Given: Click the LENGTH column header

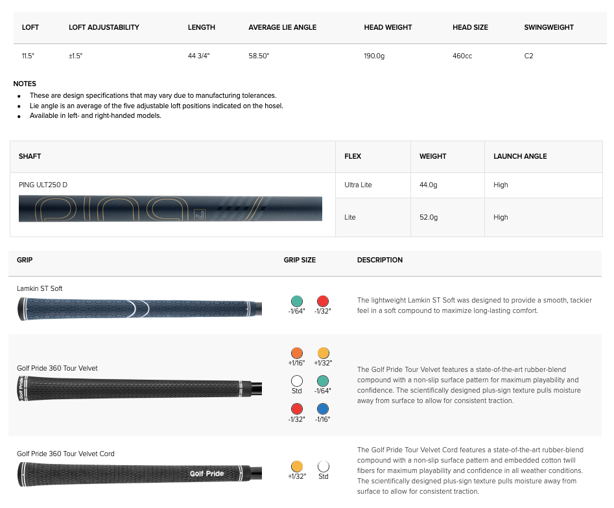Looking at the screenshot, I should 201,27.
